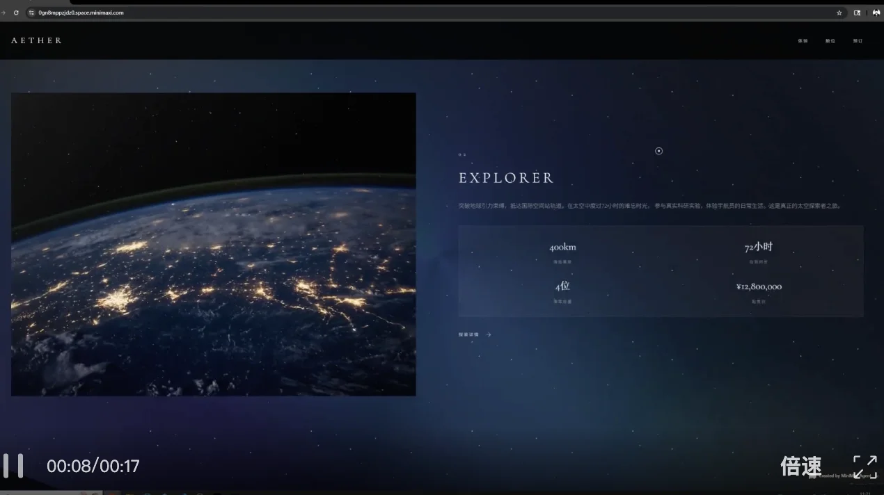Open the 体验 navigation menu item
This screenshot has width=884, height=495.
[x=803, y=41]
